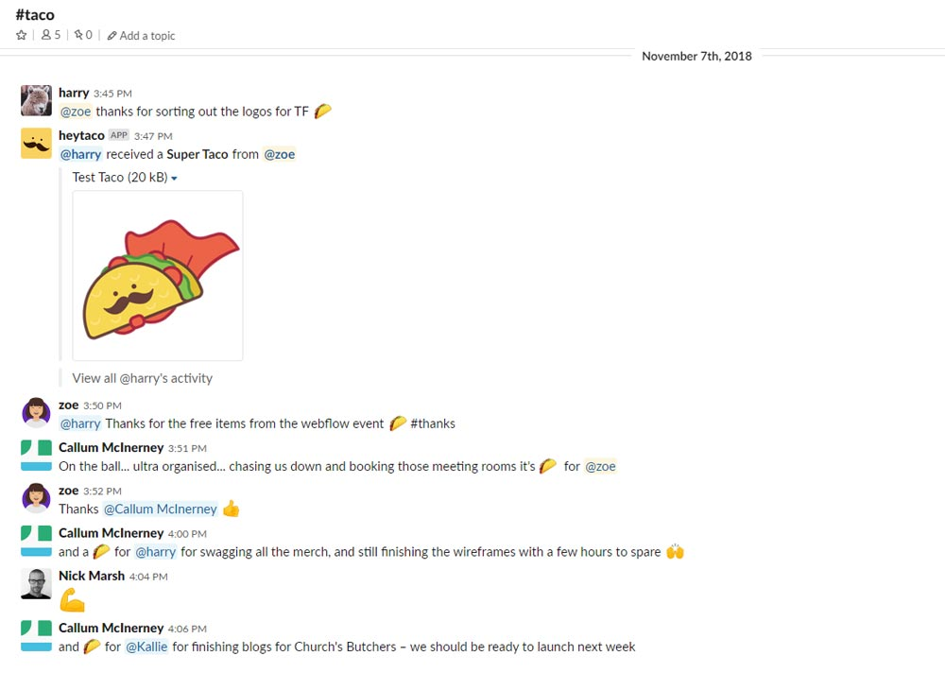Click the November 7th, 2018 date divider
Image resolution: width=945 pixels, height=673 pixels.
(696, 56)
